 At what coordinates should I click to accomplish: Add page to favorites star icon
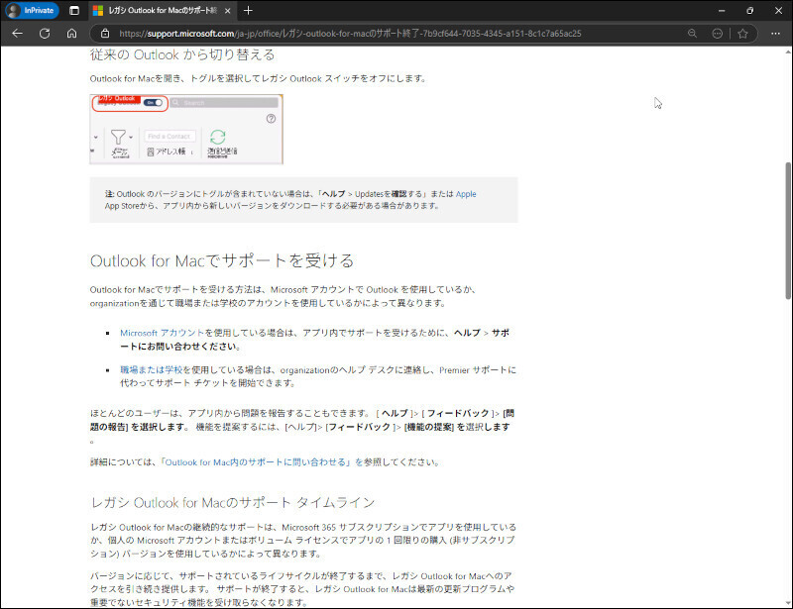click(742, 34)
